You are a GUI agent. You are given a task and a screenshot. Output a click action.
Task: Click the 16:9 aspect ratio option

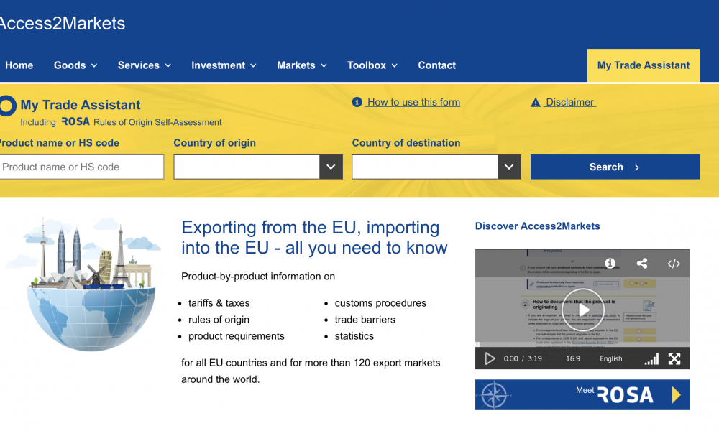tap(573, 358)
